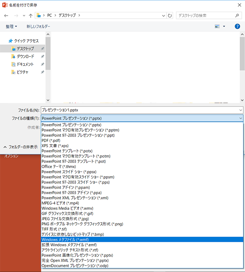The image size is (245, 272).
Task: Open view options dropdown arrow
Action: [x=224, y=26]
